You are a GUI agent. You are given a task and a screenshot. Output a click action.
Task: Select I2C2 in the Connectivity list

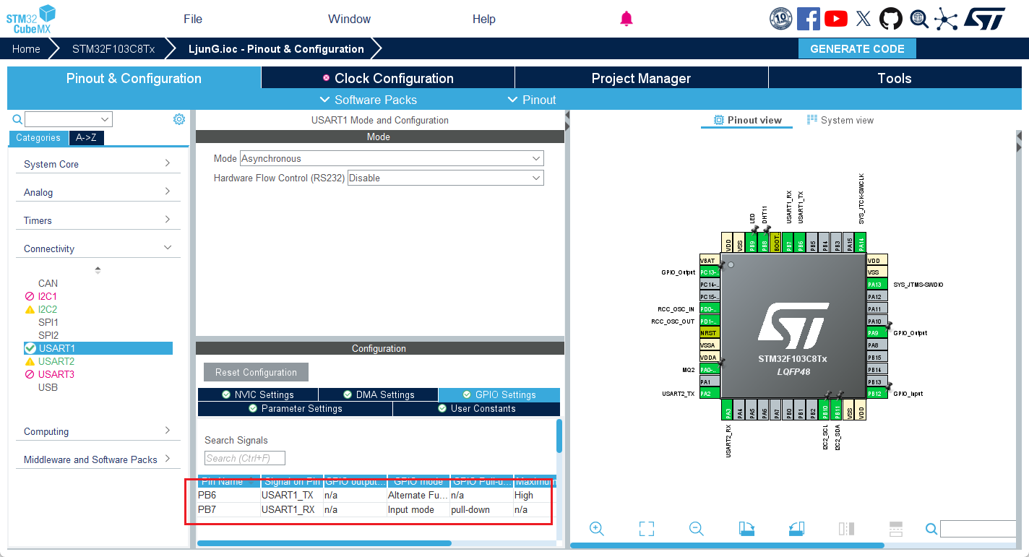pyautogui.click(x=48, y=309)
